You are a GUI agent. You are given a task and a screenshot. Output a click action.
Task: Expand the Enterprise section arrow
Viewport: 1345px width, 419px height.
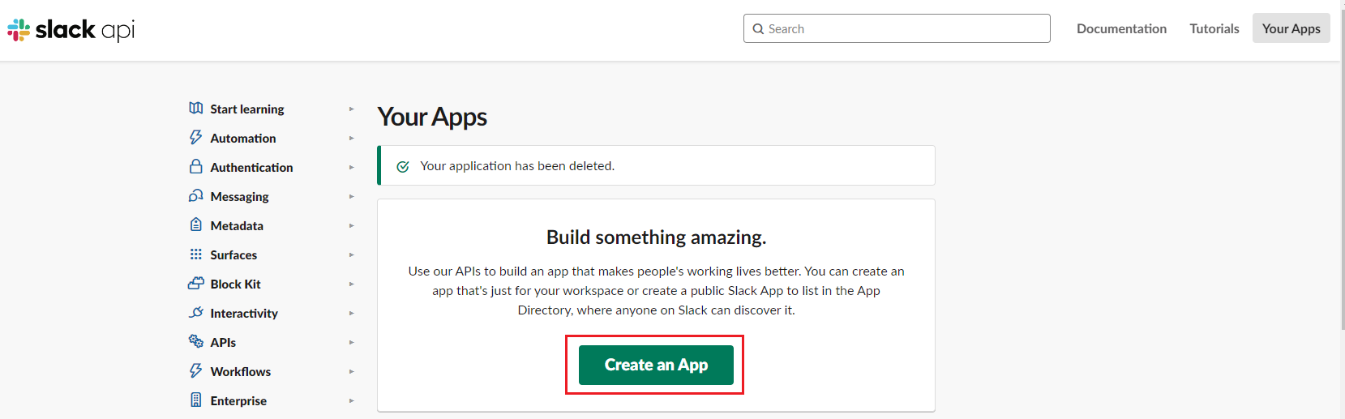[x=351, y=400]
